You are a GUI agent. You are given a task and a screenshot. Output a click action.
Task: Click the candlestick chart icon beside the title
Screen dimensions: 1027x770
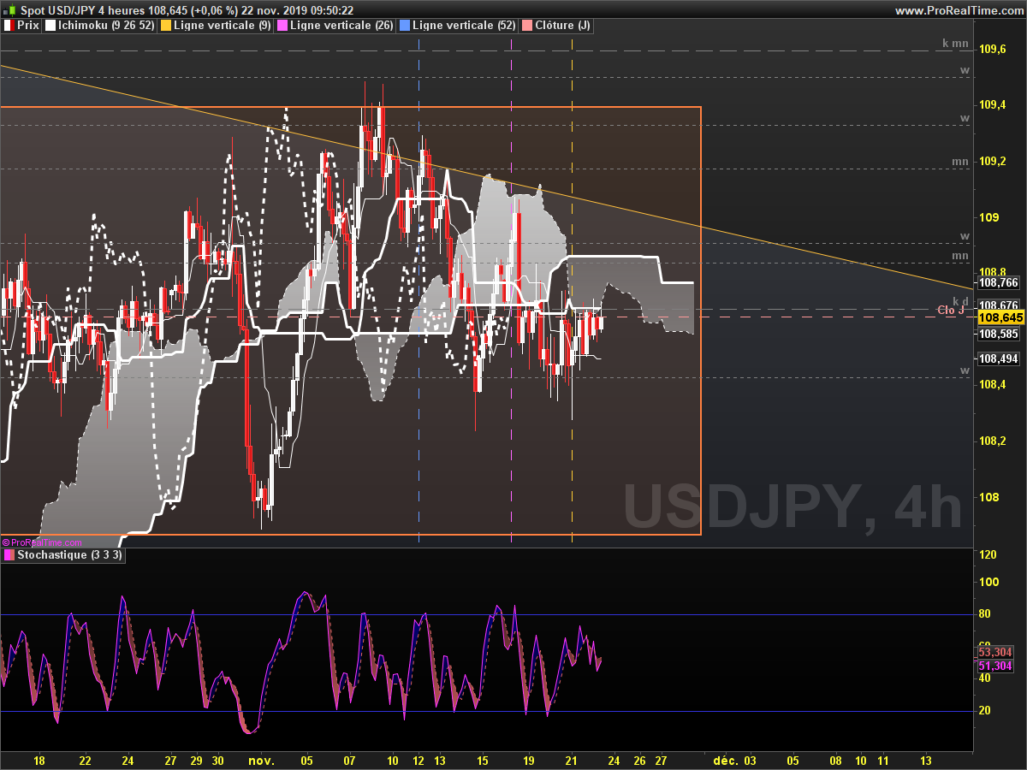pyautogui.click(x=10, y=9)
